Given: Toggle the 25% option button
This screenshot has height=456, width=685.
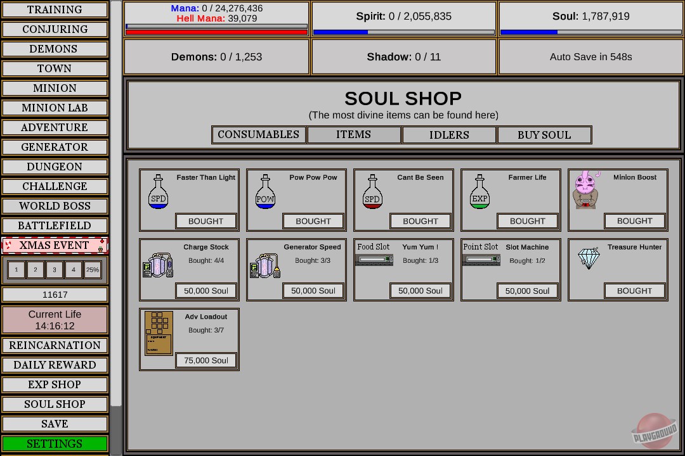Looking at the screenshot, I should 93,270.
